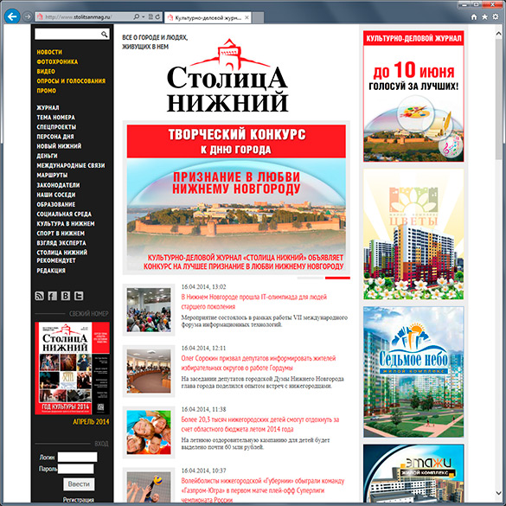The width and height of the screenshot is (506, 506).
Task: Open Favorites with the star icon
Action: (x=484, y=16)
